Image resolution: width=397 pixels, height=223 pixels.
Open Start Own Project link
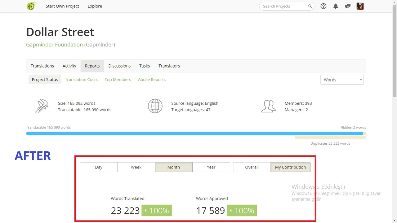(x=62, y=6)
